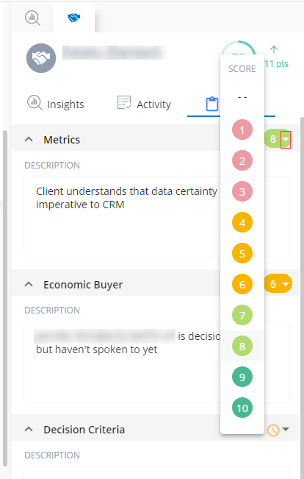
Task: Click the clipboard tab icon
Action: (x=212, y=104)
